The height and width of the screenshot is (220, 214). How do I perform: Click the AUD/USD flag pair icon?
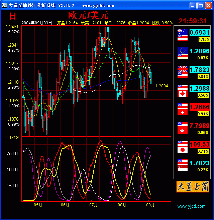pyautogui.click(x=183, y=35)
